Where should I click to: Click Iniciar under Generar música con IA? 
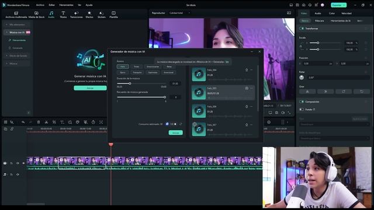pos(90,88)
